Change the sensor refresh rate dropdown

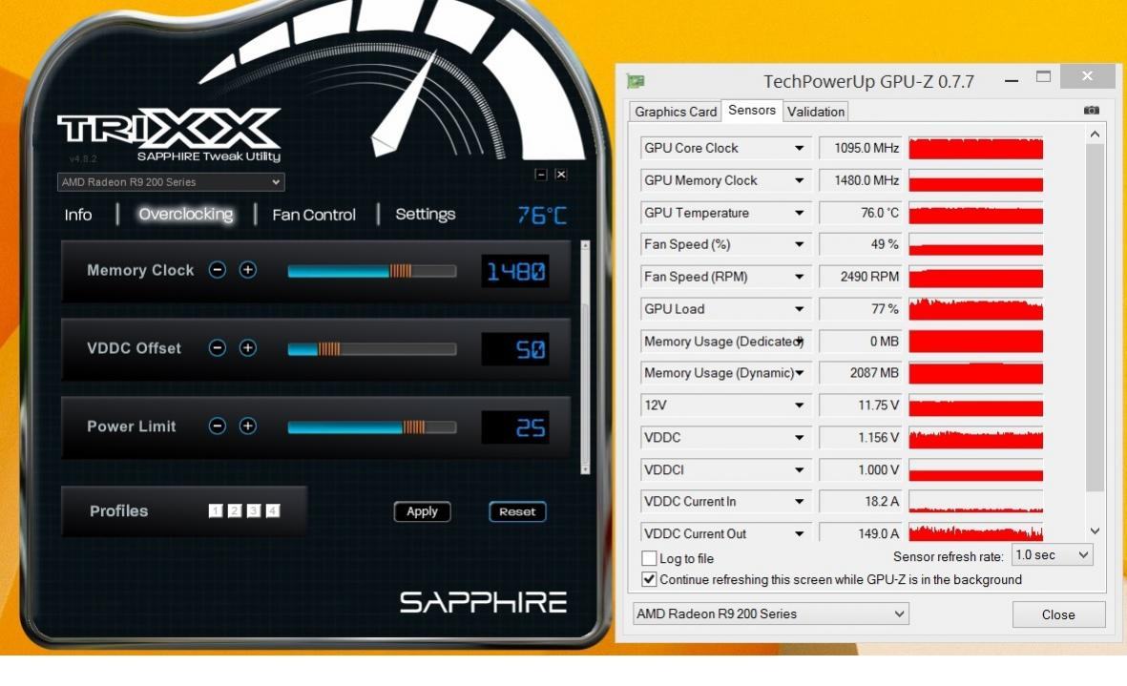(x=1053, y=555)
